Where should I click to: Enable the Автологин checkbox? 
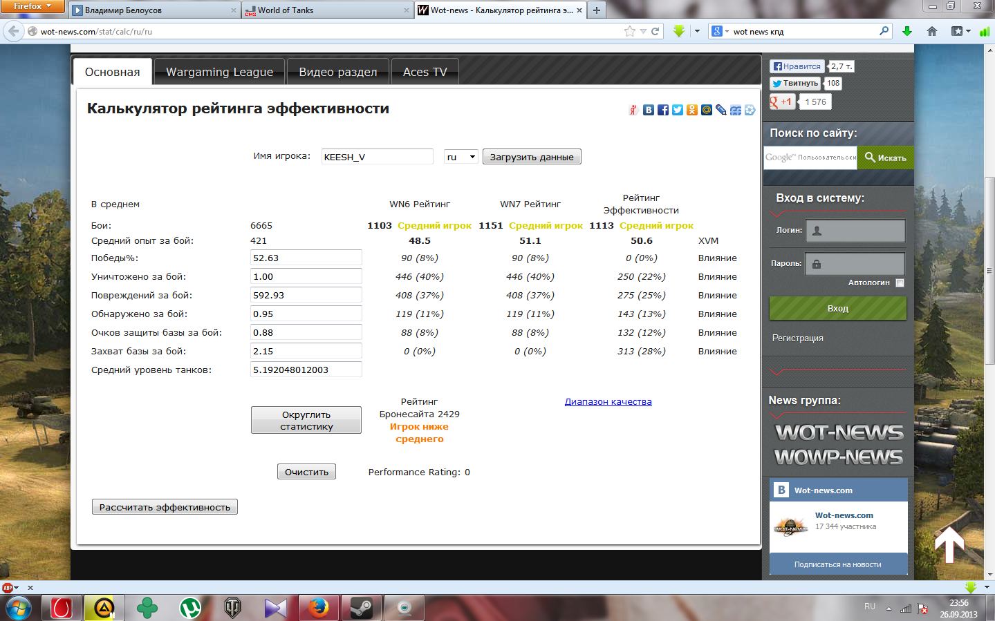point(900,283)
